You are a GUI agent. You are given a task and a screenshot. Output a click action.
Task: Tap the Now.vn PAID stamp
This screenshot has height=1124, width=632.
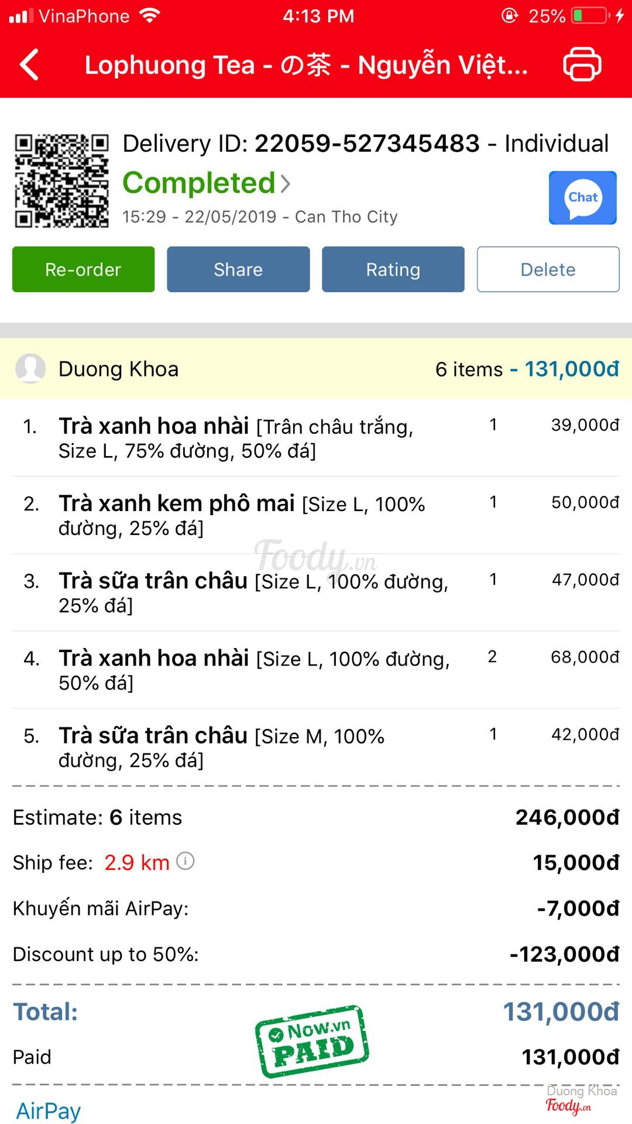(x=312, y=1041)
